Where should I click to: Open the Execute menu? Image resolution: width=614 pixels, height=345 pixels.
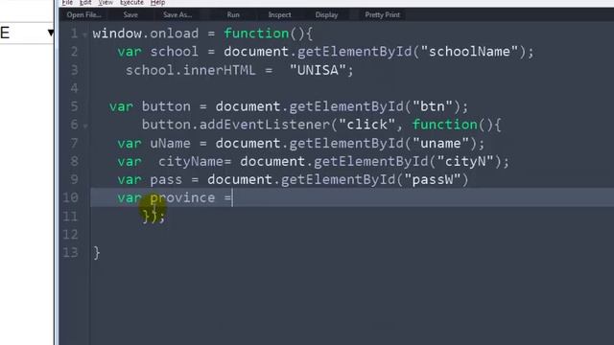(x=131, y=2)
